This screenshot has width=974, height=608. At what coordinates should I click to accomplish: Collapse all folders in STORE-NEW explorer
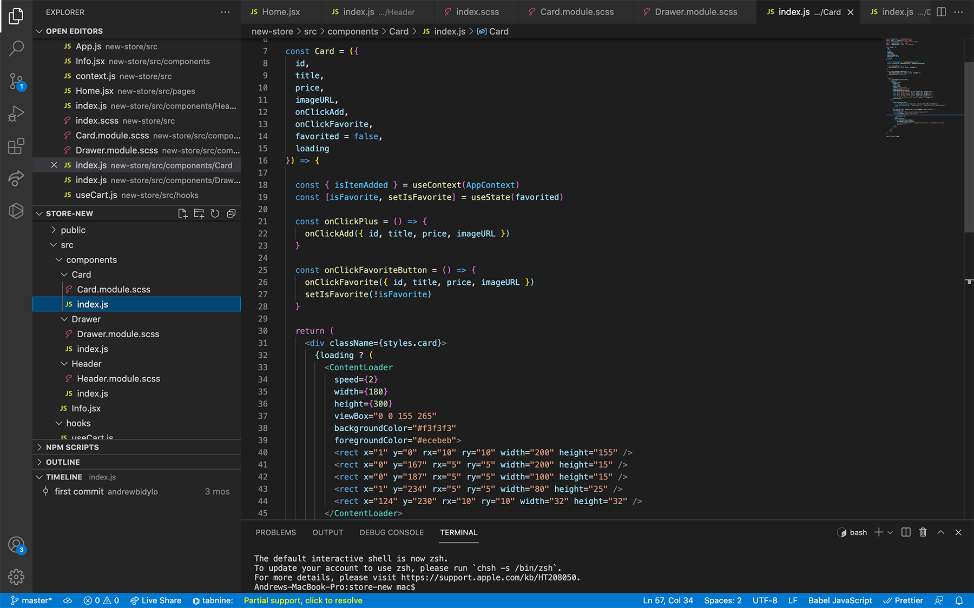[x=231, y=213]
